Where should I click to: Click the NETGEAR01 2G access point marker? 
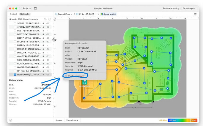point(85,82)
